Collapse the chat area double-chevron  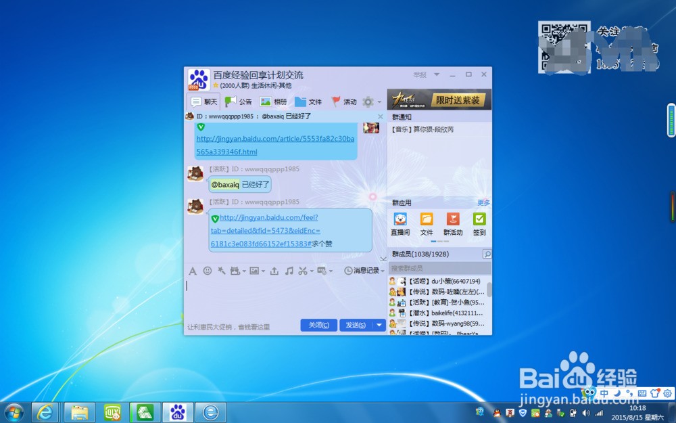[383, 259]
